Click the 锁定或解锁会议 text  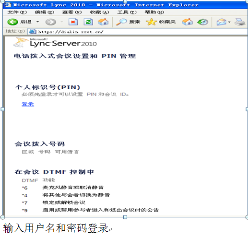pyautogui.click(x=64, y=202)
